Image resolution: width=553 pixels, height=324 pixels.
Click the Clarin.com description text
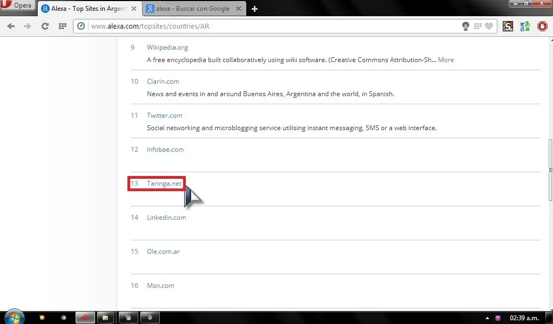click(271, 94)
